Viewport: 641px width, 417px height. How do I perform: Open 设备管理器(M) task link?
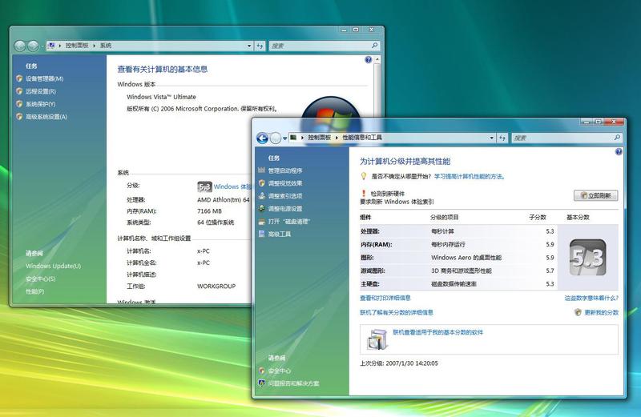tap(45, 78)
